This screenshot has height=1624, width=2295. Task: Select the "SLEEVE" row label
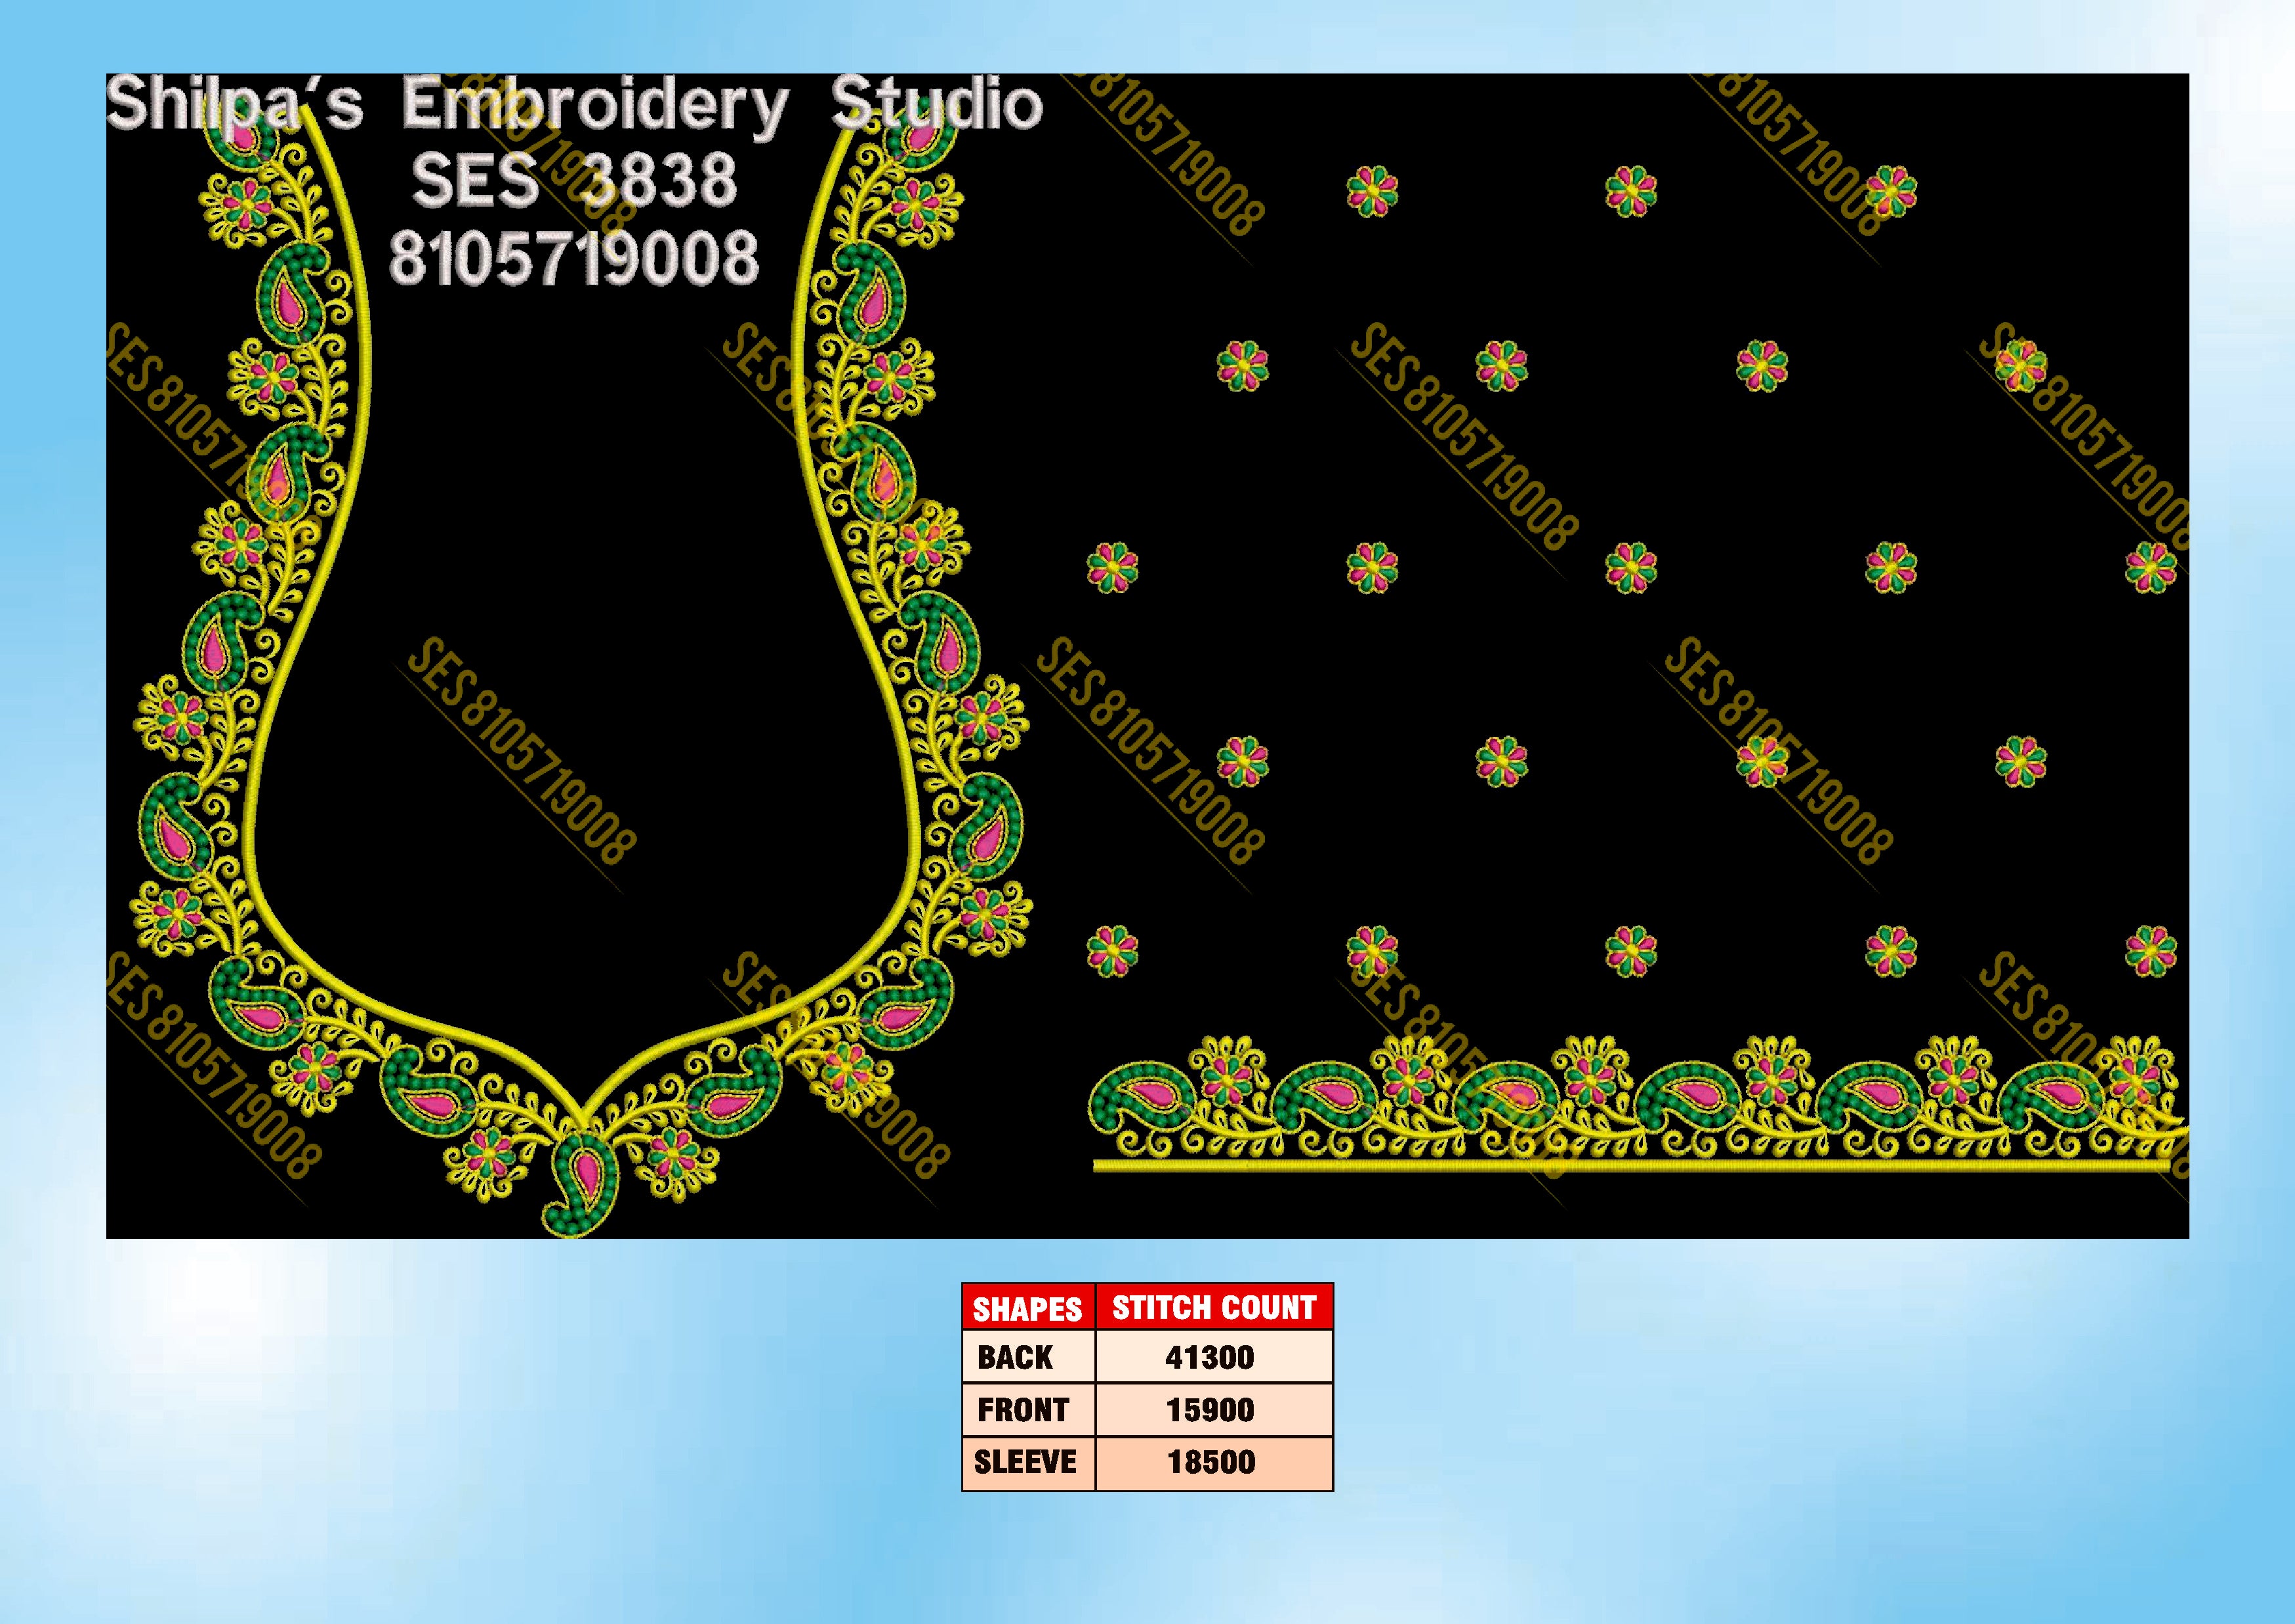coord(1025,1462)
